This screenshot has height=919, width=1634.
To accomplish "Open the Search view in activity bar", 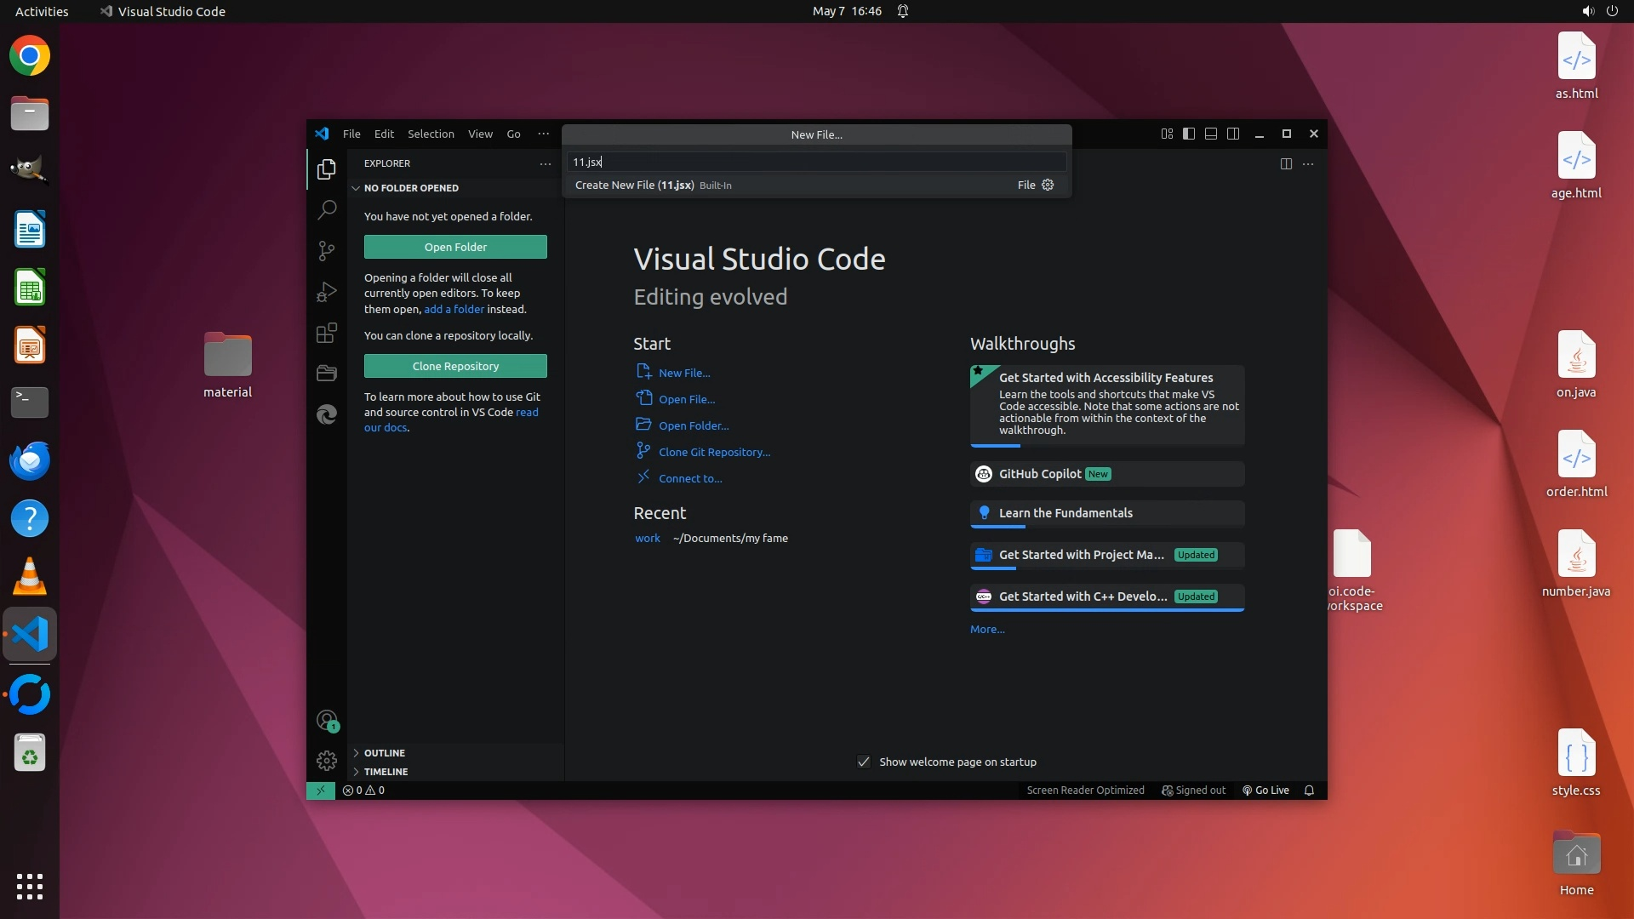I will (x=327, y=209).
